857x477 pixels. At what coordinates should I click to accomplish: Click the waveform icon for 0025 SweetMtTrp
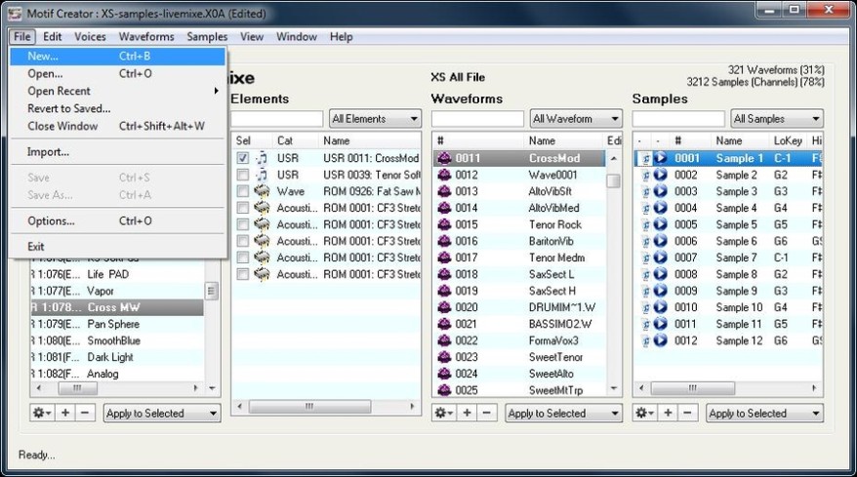pyautogui.click(x=444, y=390)
